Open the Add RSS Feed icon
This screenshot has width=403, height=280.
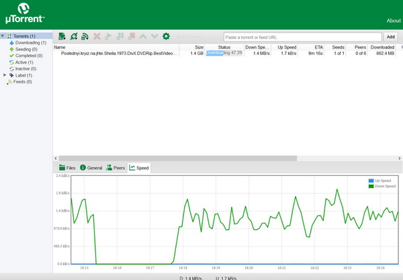coord(85,36)
